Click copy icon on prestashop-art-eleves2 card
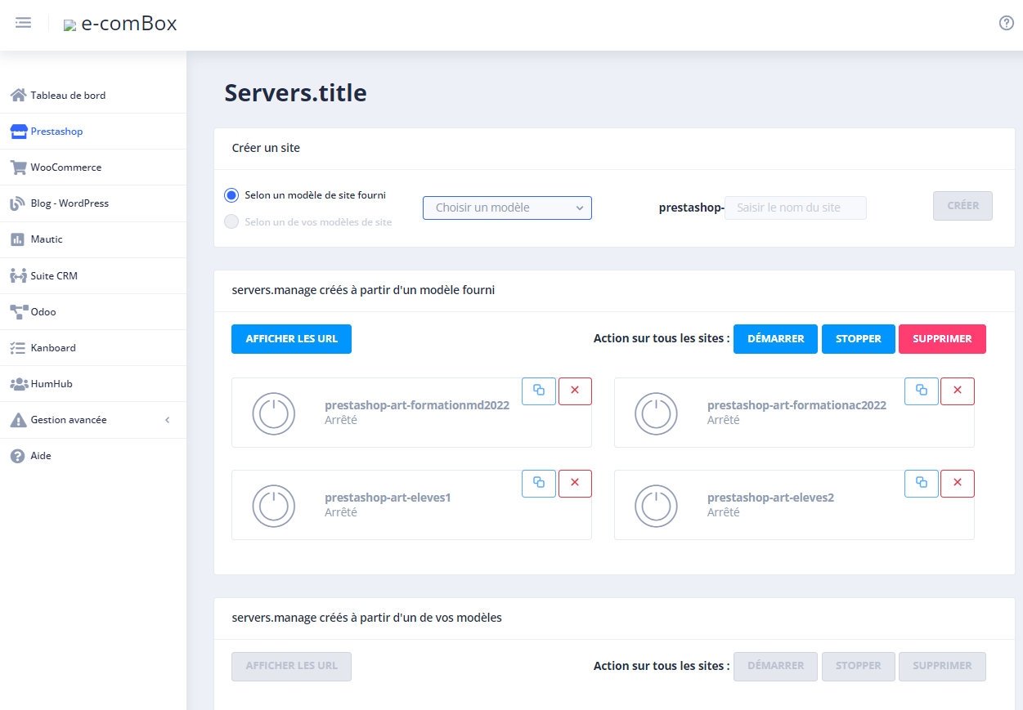This screenshot has width=1023, height=710. coord(921,483)
